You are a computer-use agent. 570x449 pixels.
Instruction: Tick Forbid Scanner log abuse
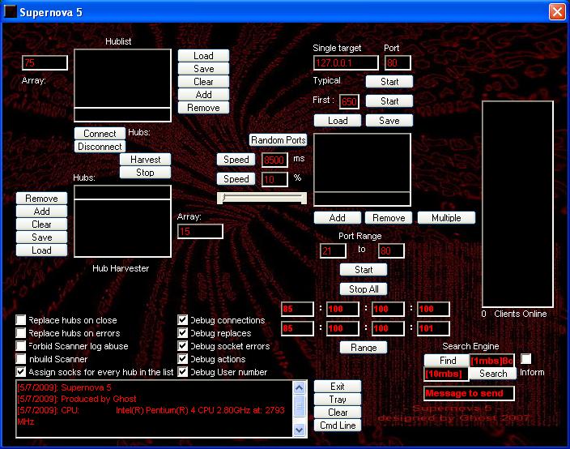(x=21, y=345)
